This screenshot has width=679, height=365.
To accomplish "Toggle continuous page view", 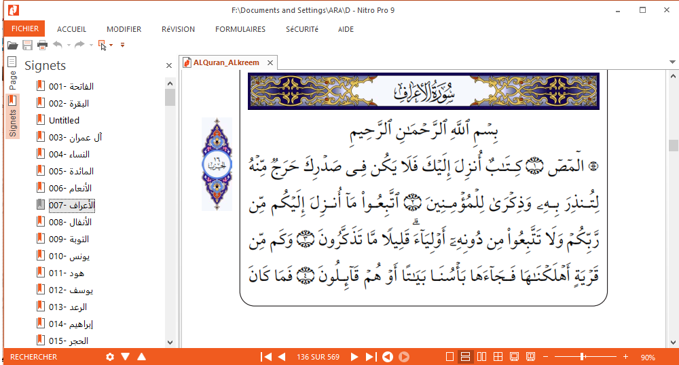I will pos(466,357).
